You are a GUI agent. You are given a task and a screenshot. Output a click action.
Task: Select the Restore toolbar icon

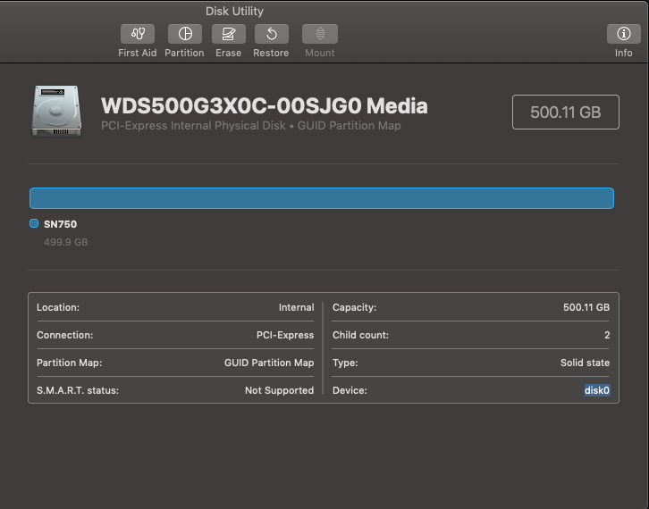272,34
